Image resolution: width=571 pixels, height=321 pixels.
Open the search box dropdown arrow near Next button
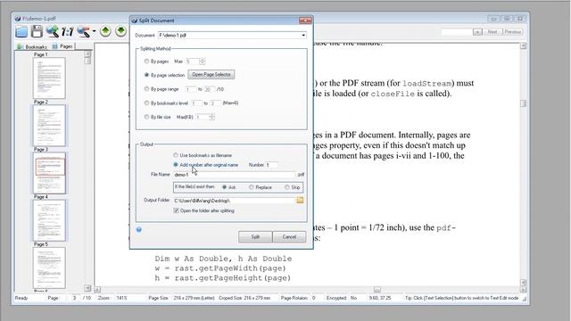477,32
